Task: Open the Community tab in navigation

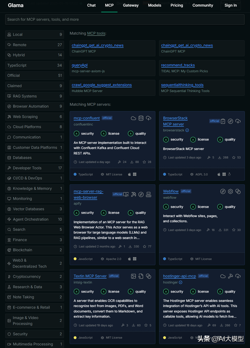Action: coord(203,5)
